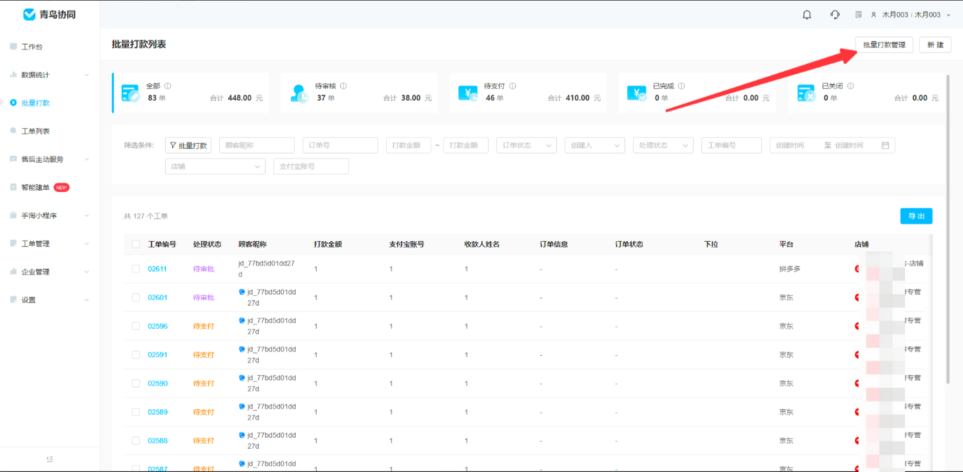Click the 企业管理 sidebar icon
The width and height of the screenshot is (963, 472).
click(14, 271)
